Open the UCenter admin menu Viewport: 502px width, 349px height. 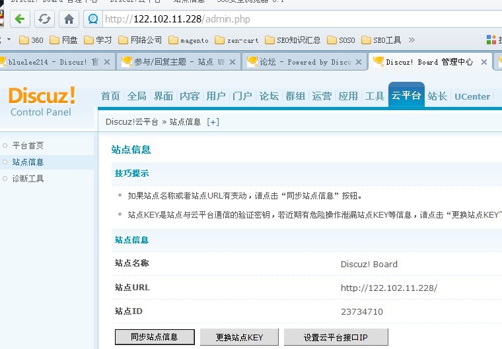[x=472, y=96]
